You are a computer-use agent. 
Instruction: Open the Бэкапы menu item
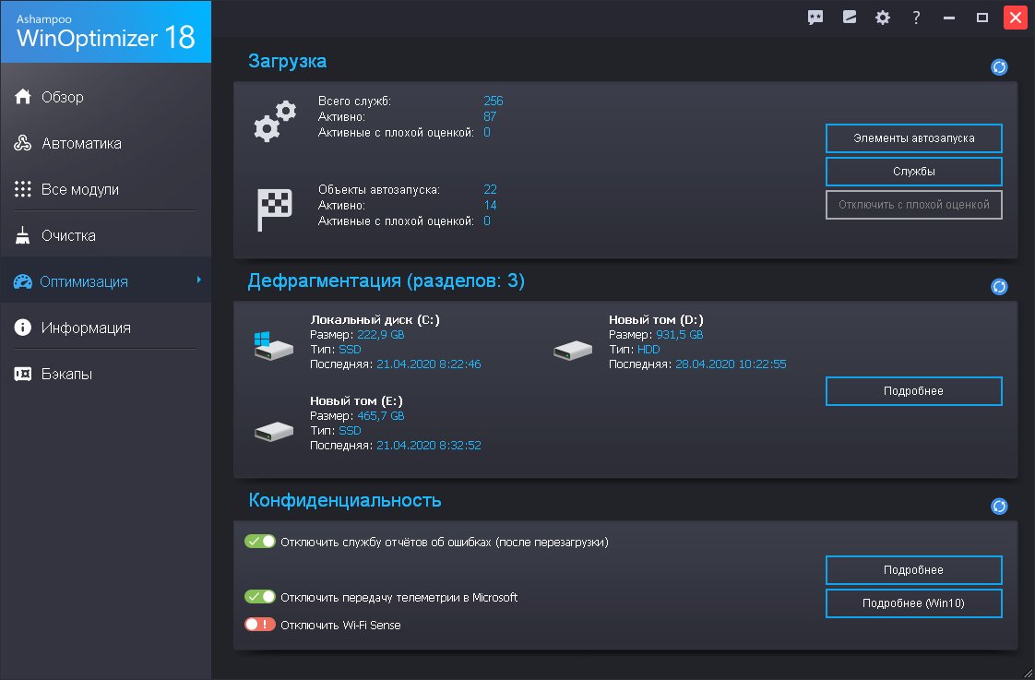tap(105, 374)
